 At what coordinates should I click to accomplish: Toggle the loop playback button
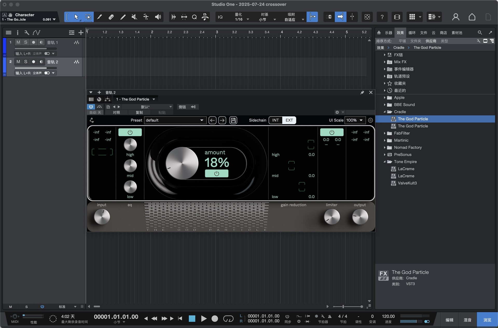pyautogui.click(x=228, y=318)
